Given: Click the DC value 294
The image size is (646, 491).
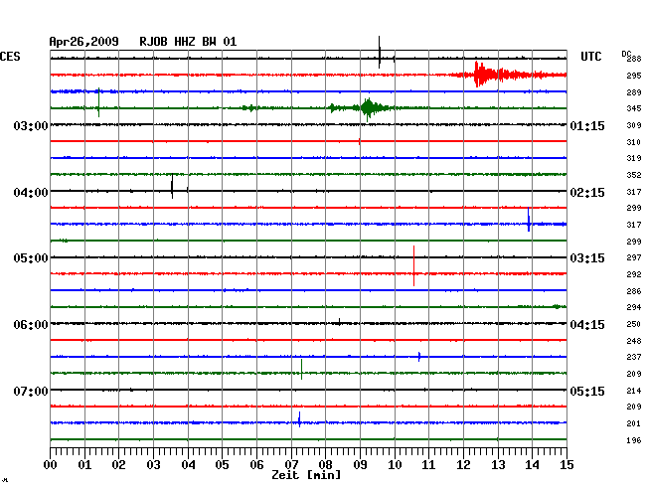Looking at the screenshot, I should pyautogui.click(x=634, y=307).
